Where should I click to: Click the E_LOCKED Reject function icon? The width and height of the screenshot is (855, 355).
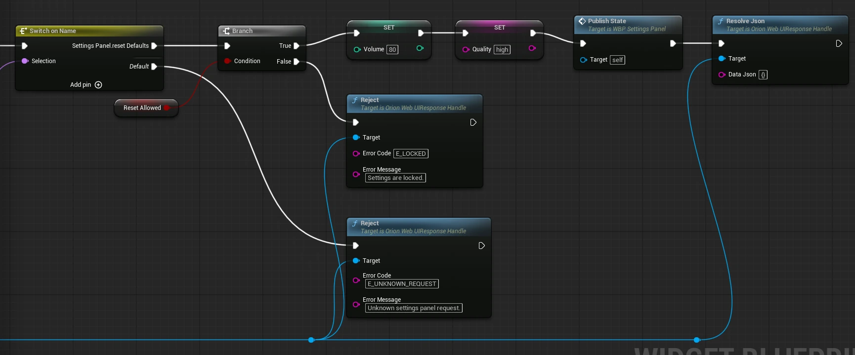coord(355,100)
